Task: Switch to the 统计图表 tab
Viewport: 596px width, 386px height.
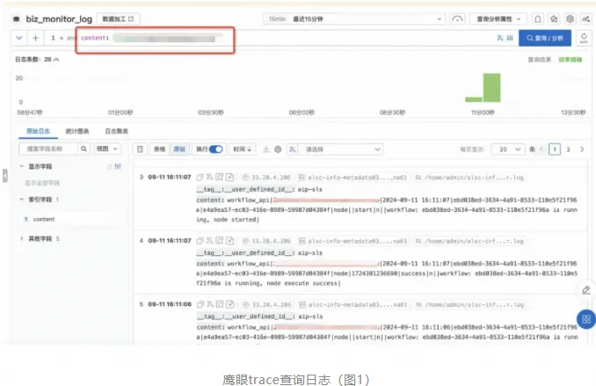Action: [x=77, y=131]
